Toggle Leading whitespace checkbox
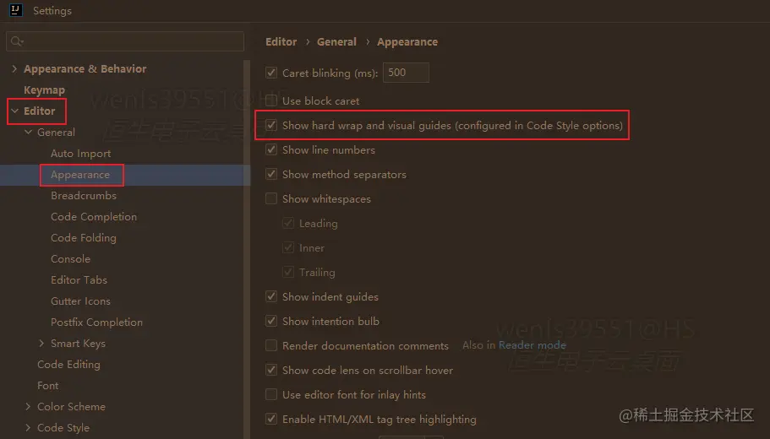 pos(288,223)
